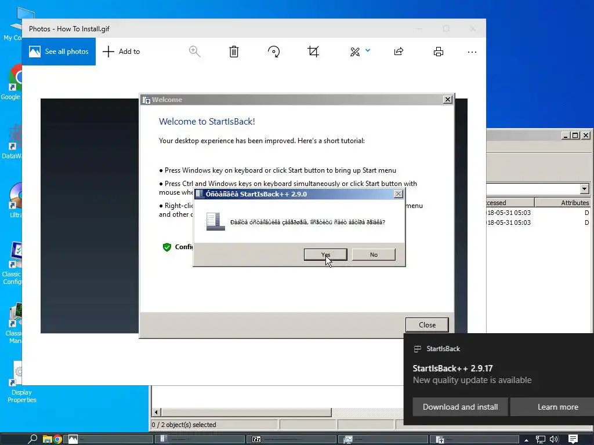The image size is (594, 445).
Task: Open File Explorer from the taskbar
Action: click(x=48, y=439)
